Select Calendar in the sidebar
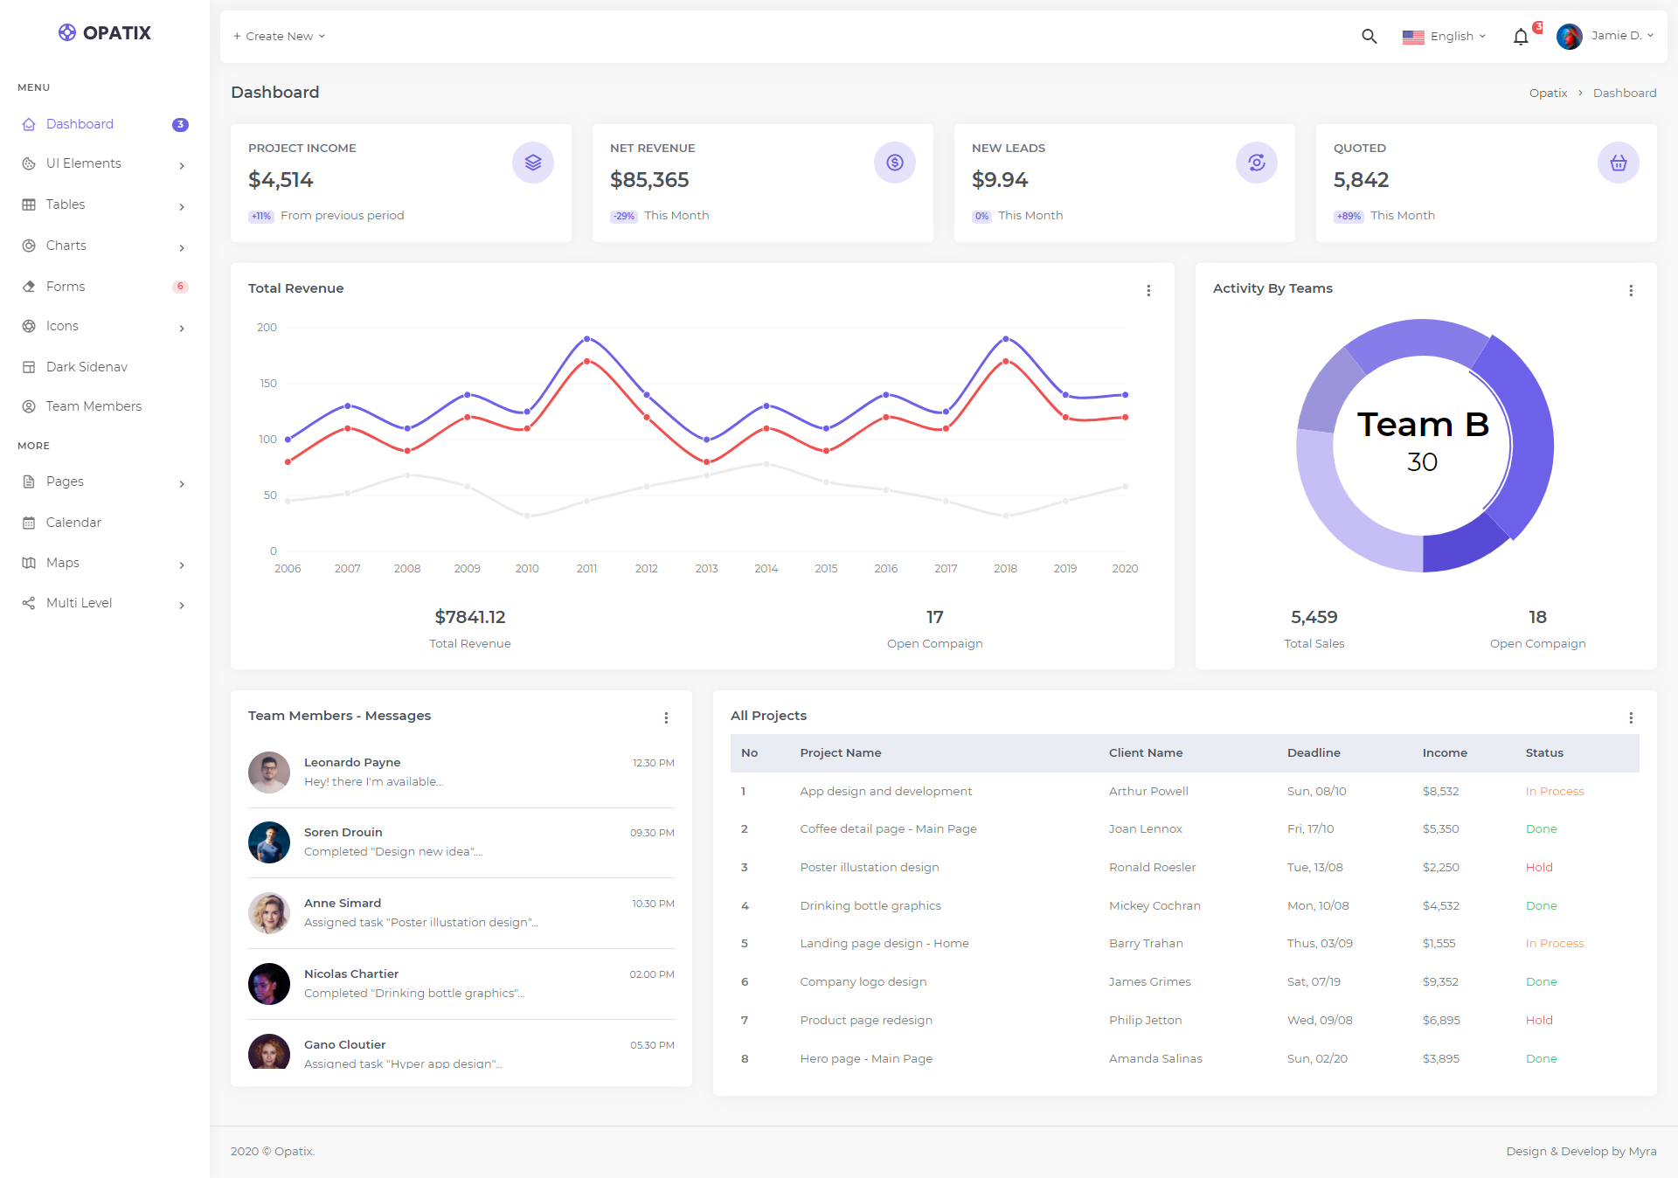 pyautogui.click(x=73, y=522)
